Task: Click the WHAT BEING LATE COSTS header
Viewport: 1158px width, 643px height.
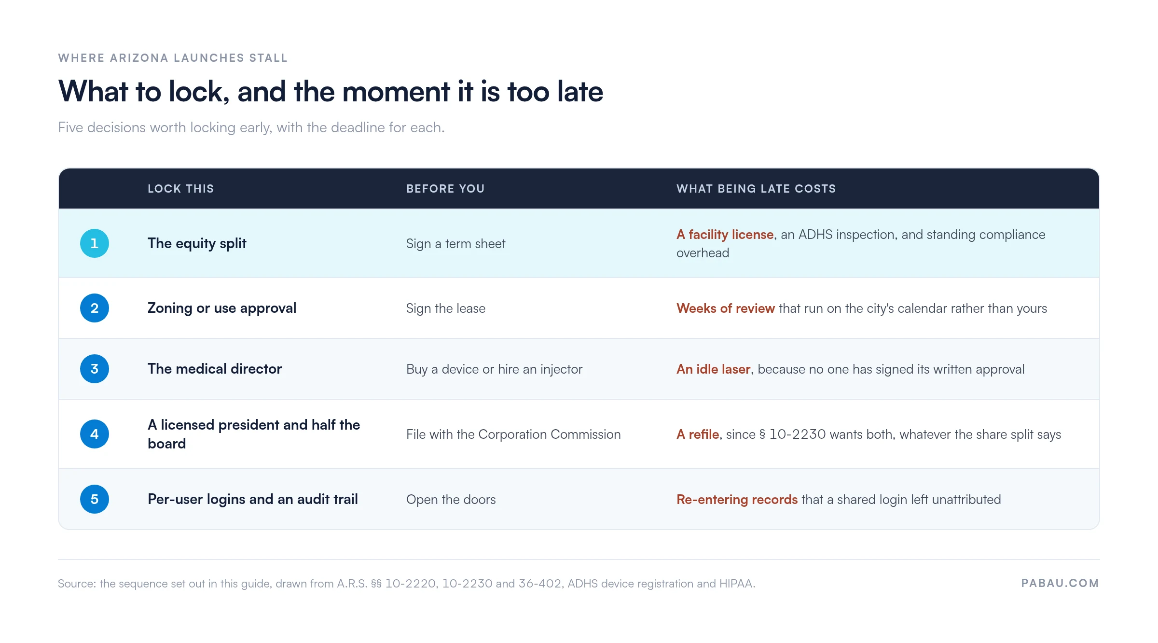Action: (756, 189)
